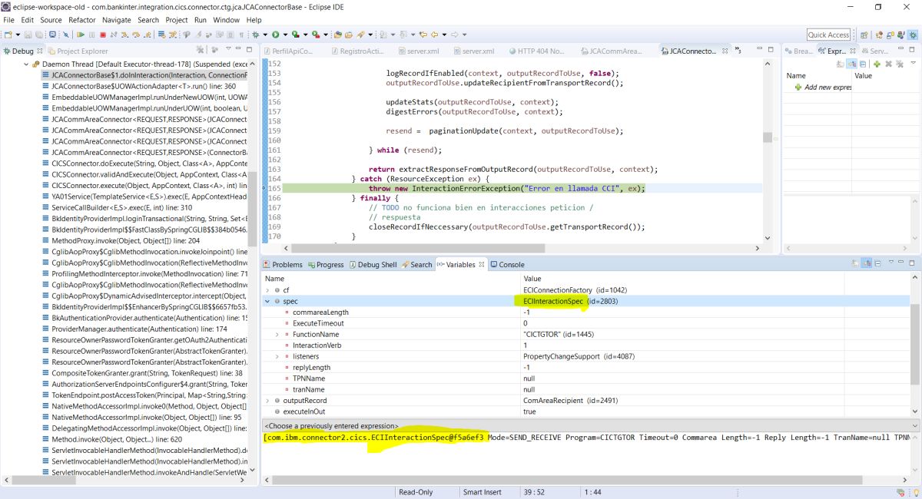This screenshot has height=499, width=922.
Task: Click the green Run launch icon
Action: coord(275,35)
